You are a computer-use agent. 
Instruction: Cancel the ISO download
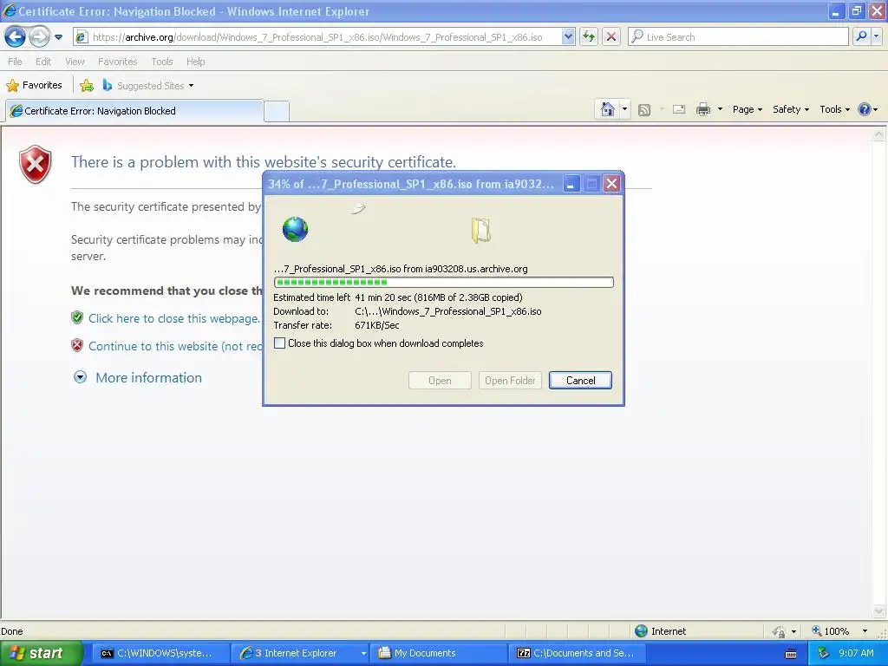pyautogui.click(x=580, y=381)
